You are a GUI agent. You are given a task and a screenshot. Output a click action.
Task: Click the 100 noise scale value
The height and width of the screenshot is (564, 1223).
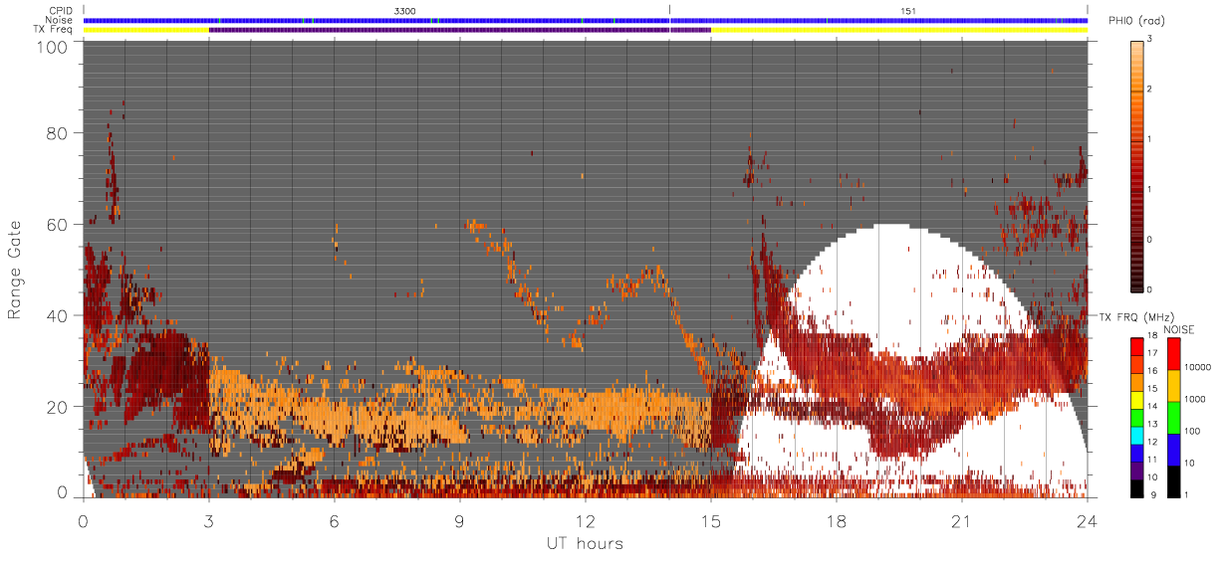(x=1193, y=431)
